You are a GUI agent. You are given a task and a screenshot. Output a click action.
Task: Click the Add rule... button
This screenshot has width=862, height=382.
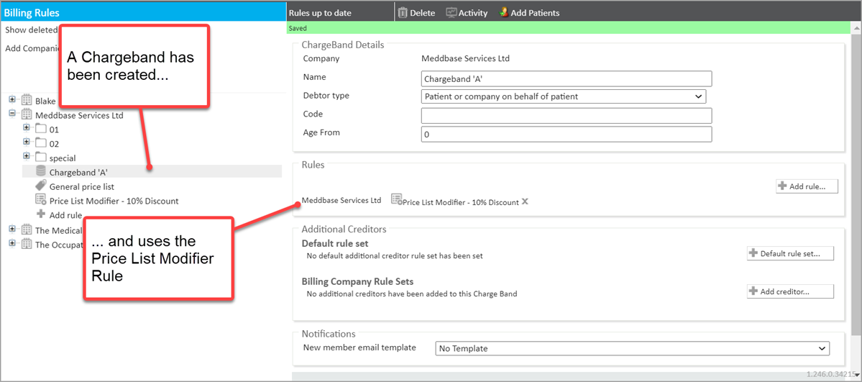tap(807, 186)
